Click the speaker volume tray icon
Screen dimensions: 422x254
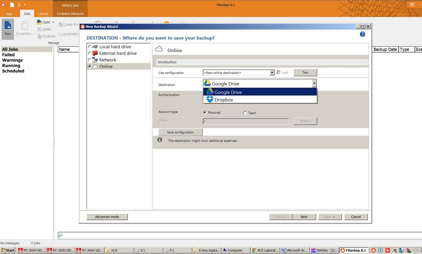(x=416, y=250)
